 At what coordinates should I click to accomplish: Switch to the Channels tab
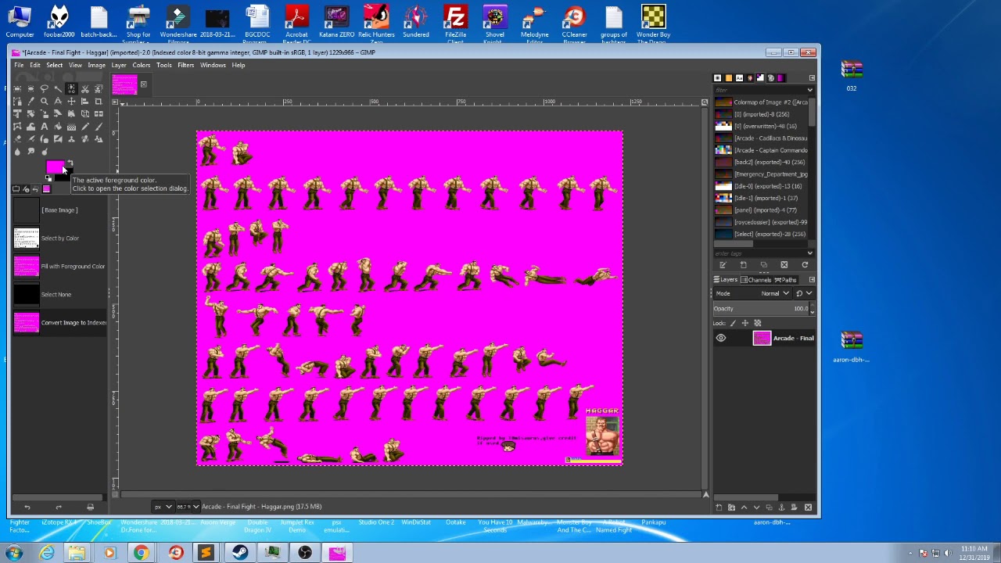pyautogui.click(x=756, y=280)
